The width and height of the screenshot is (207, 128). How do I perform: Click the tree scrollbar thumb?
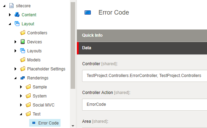coord(73,45)
